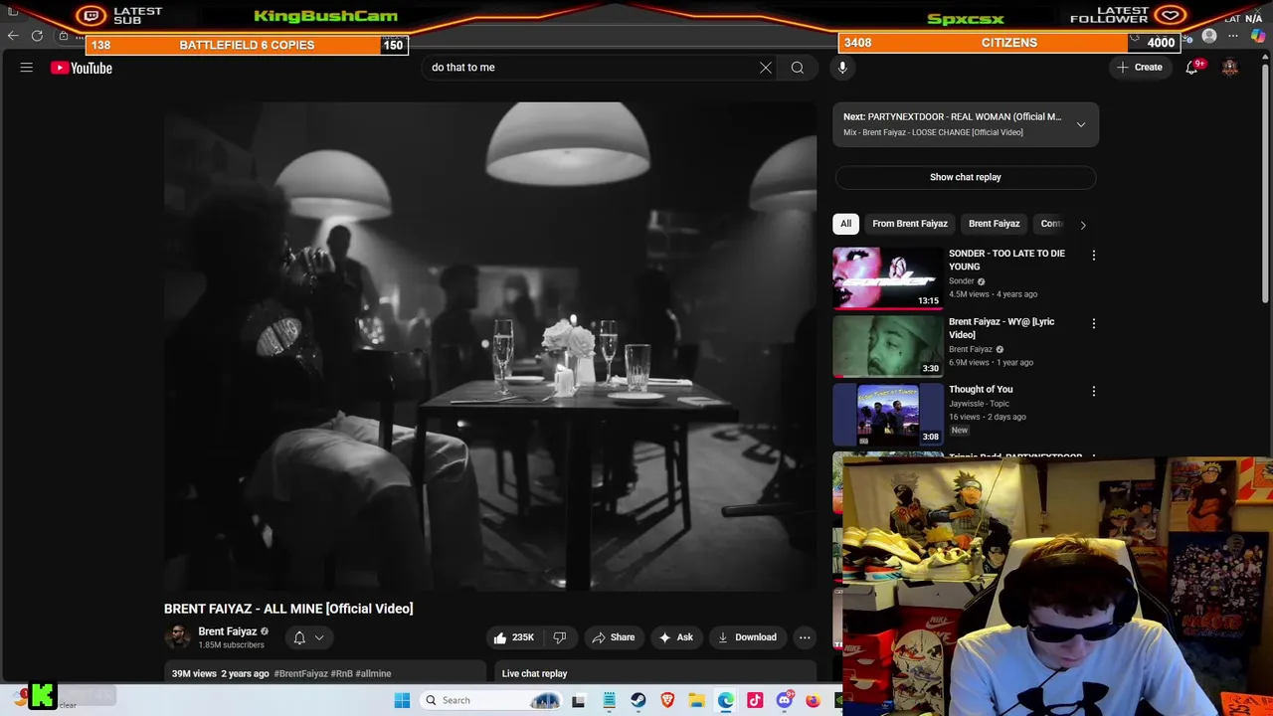Click the Sonder channel name
Image resolution: width=1273 pixels, height=716 pixels.
coord(962,281)
